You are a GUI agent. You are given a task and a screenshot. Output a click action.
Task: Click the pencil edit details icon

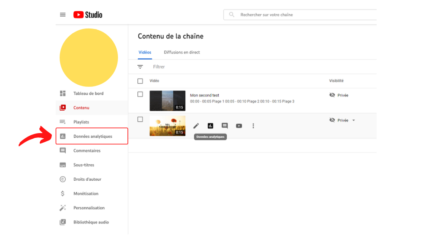pyautogui.click(x=196, y=126)
